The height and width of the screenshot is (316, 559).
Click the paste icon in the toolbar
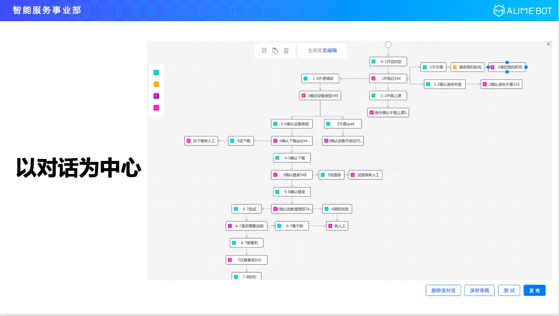275,51
